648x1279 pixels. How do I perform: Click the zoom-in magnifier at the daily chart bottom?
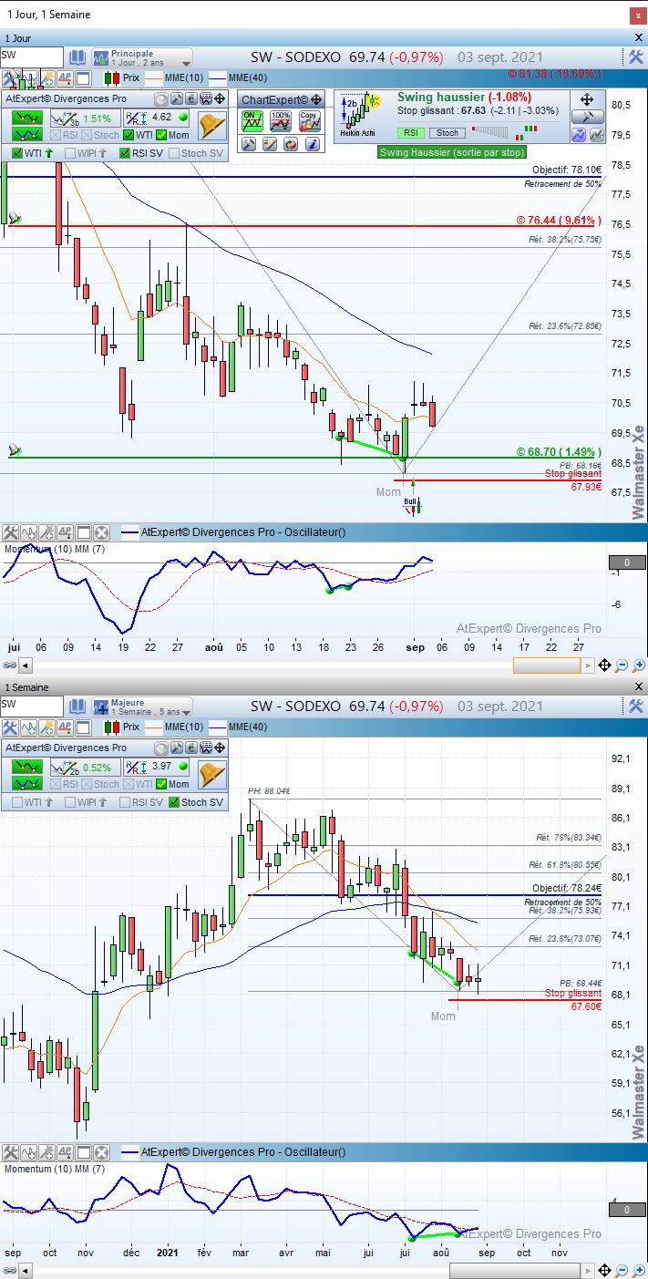pos(637,666)
